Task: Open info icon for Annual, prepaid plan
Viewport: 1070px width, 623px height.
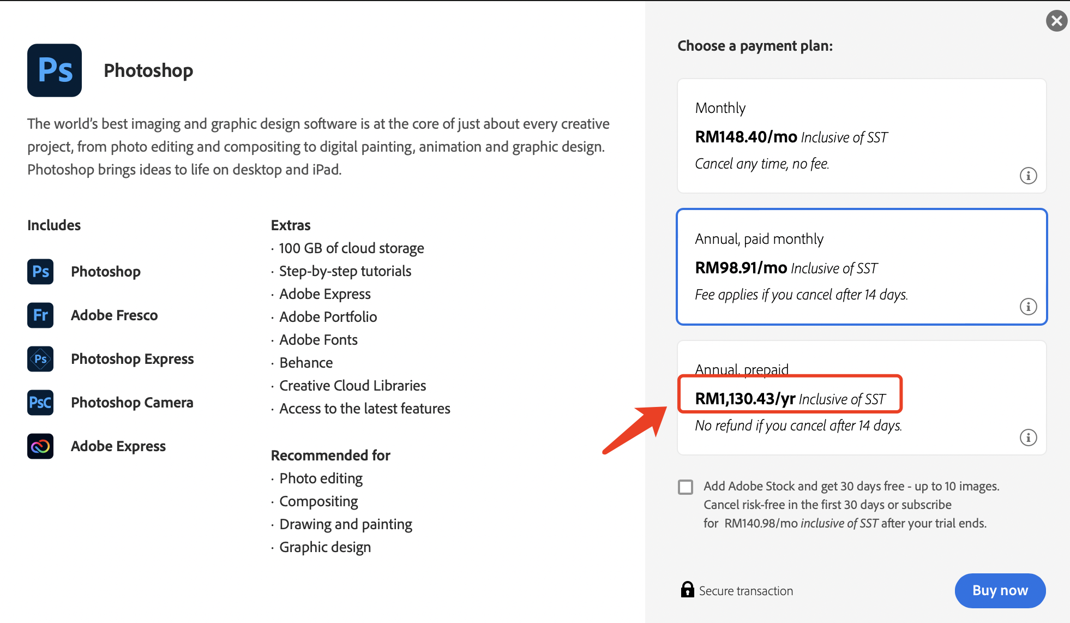Action: (x=1028, y=438)
